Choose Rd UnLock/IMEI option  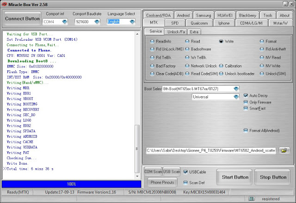tap(167, 49)
